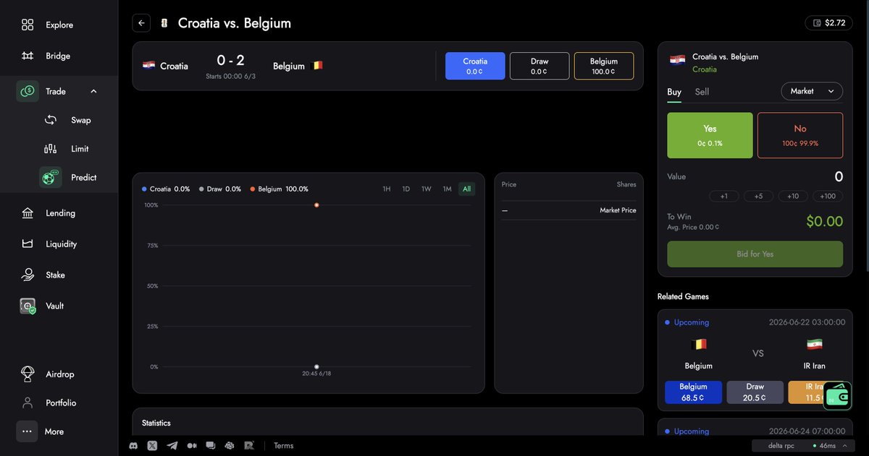Screen dimensions: 869x456
Task: Add +1 to the value
Action: (x=723, y=196)
